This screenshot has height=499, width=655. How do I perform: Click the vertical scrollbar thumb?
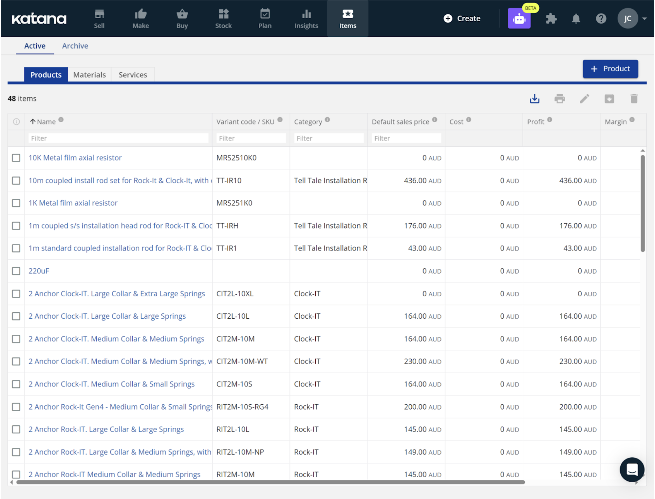coord(642,203)
